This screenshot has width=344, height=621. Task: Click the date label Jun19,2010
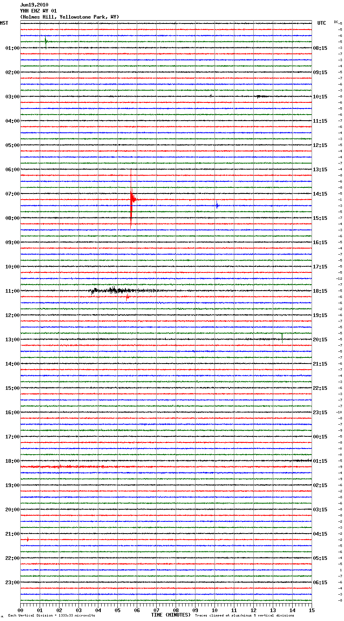point(34,5)
